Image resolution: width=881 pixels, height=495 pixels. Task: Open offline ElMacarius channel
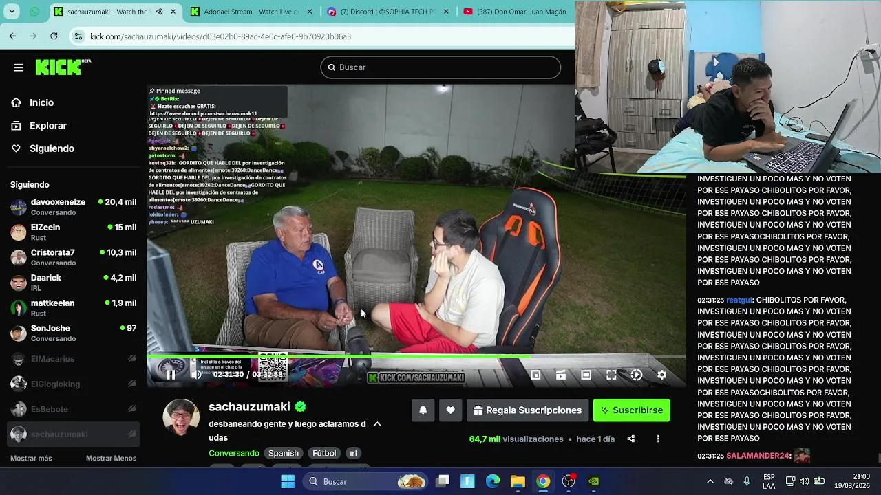(74, 359)
